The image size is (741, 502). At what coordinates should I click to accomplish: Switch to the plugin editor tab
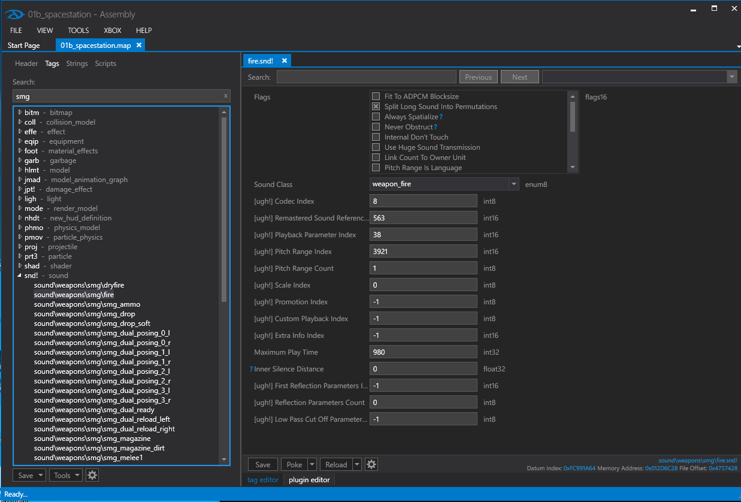pos(308,479)
